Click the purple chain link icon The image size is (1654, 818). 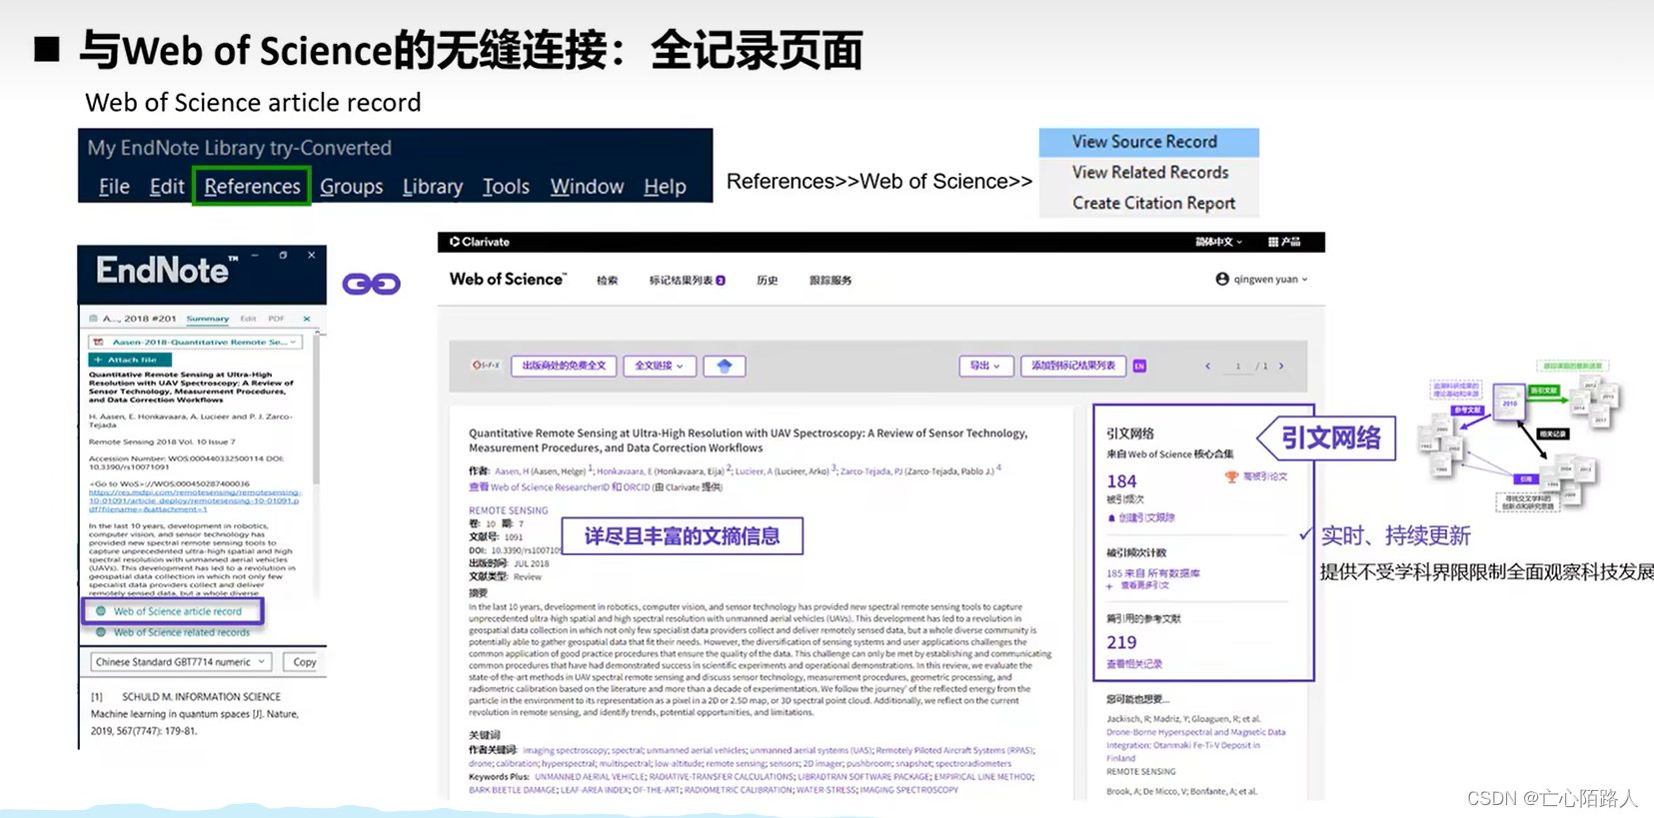click(371, 284)
